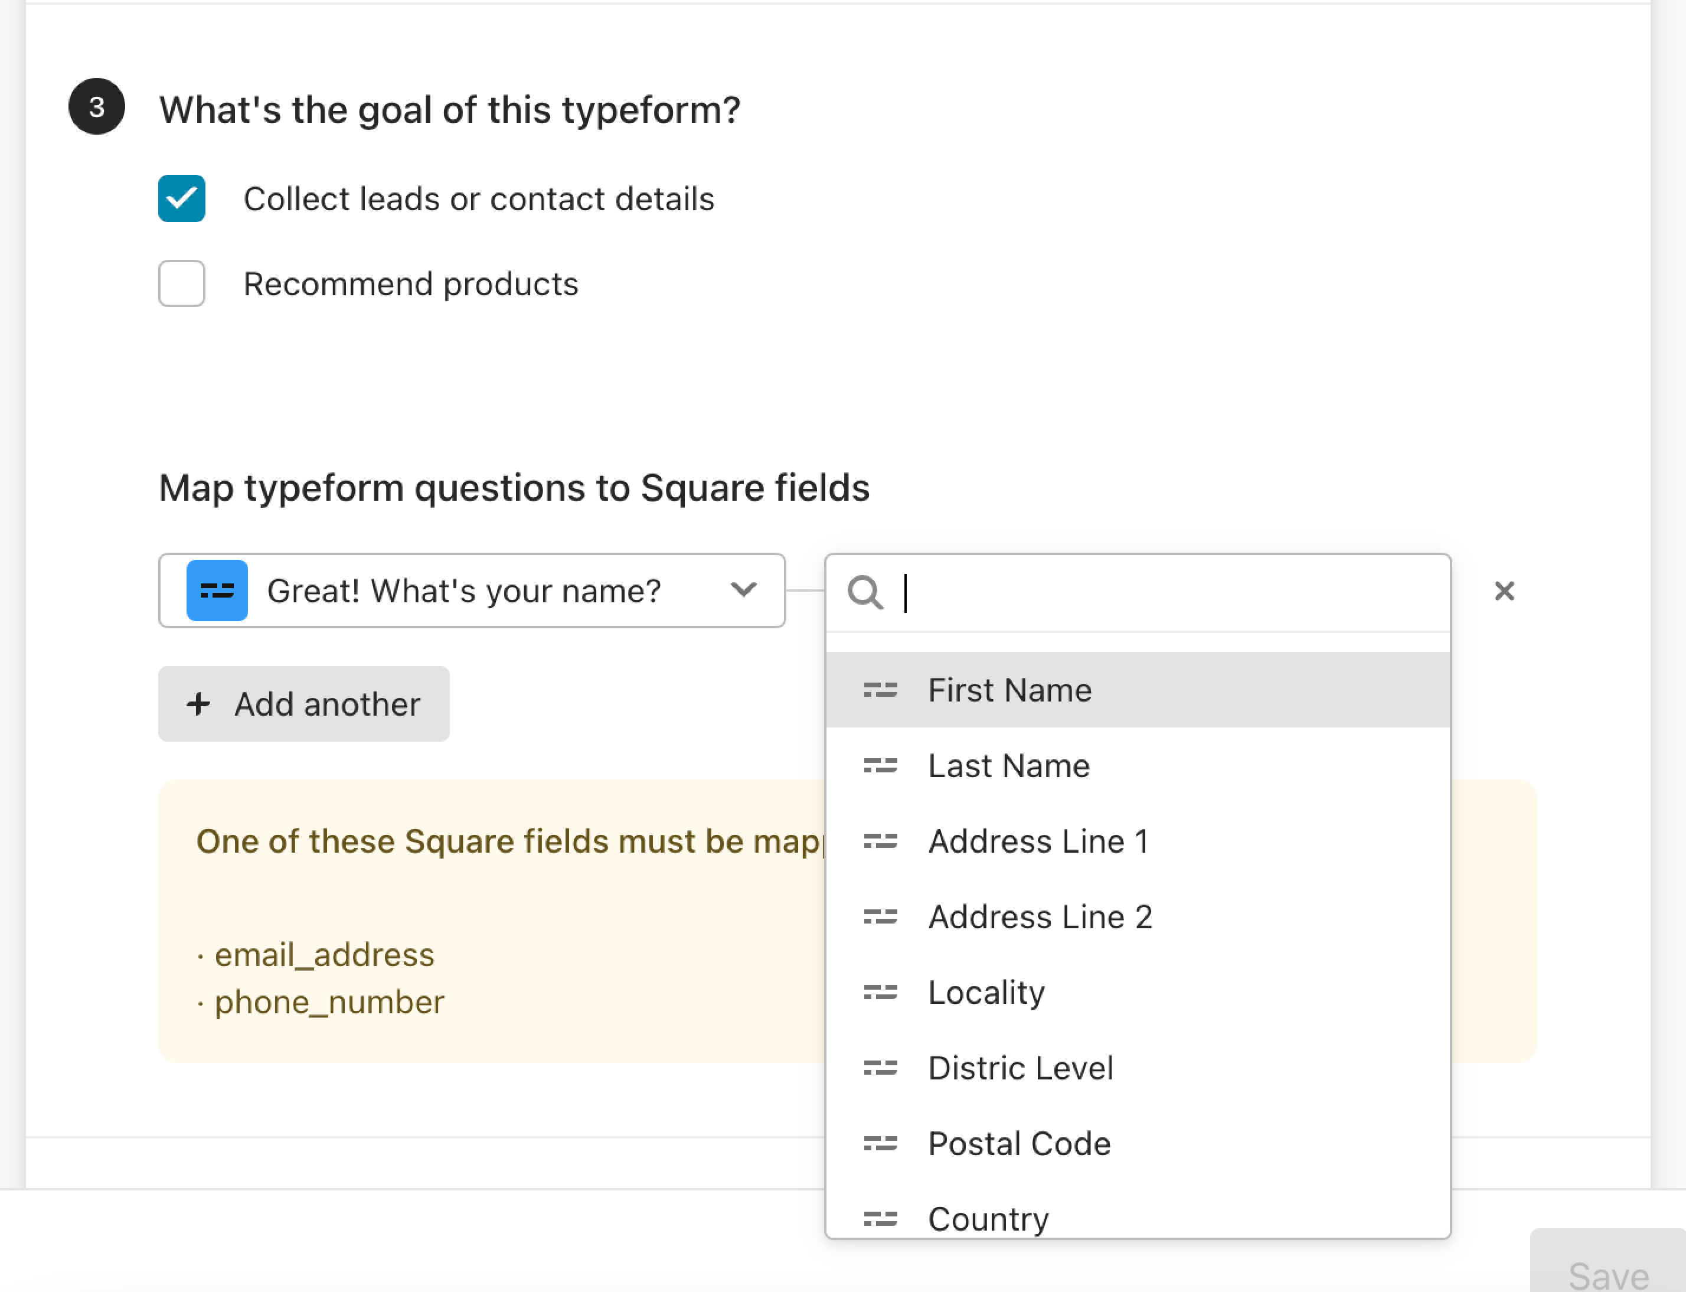Click the Add another mapping button

click(304, 703)
